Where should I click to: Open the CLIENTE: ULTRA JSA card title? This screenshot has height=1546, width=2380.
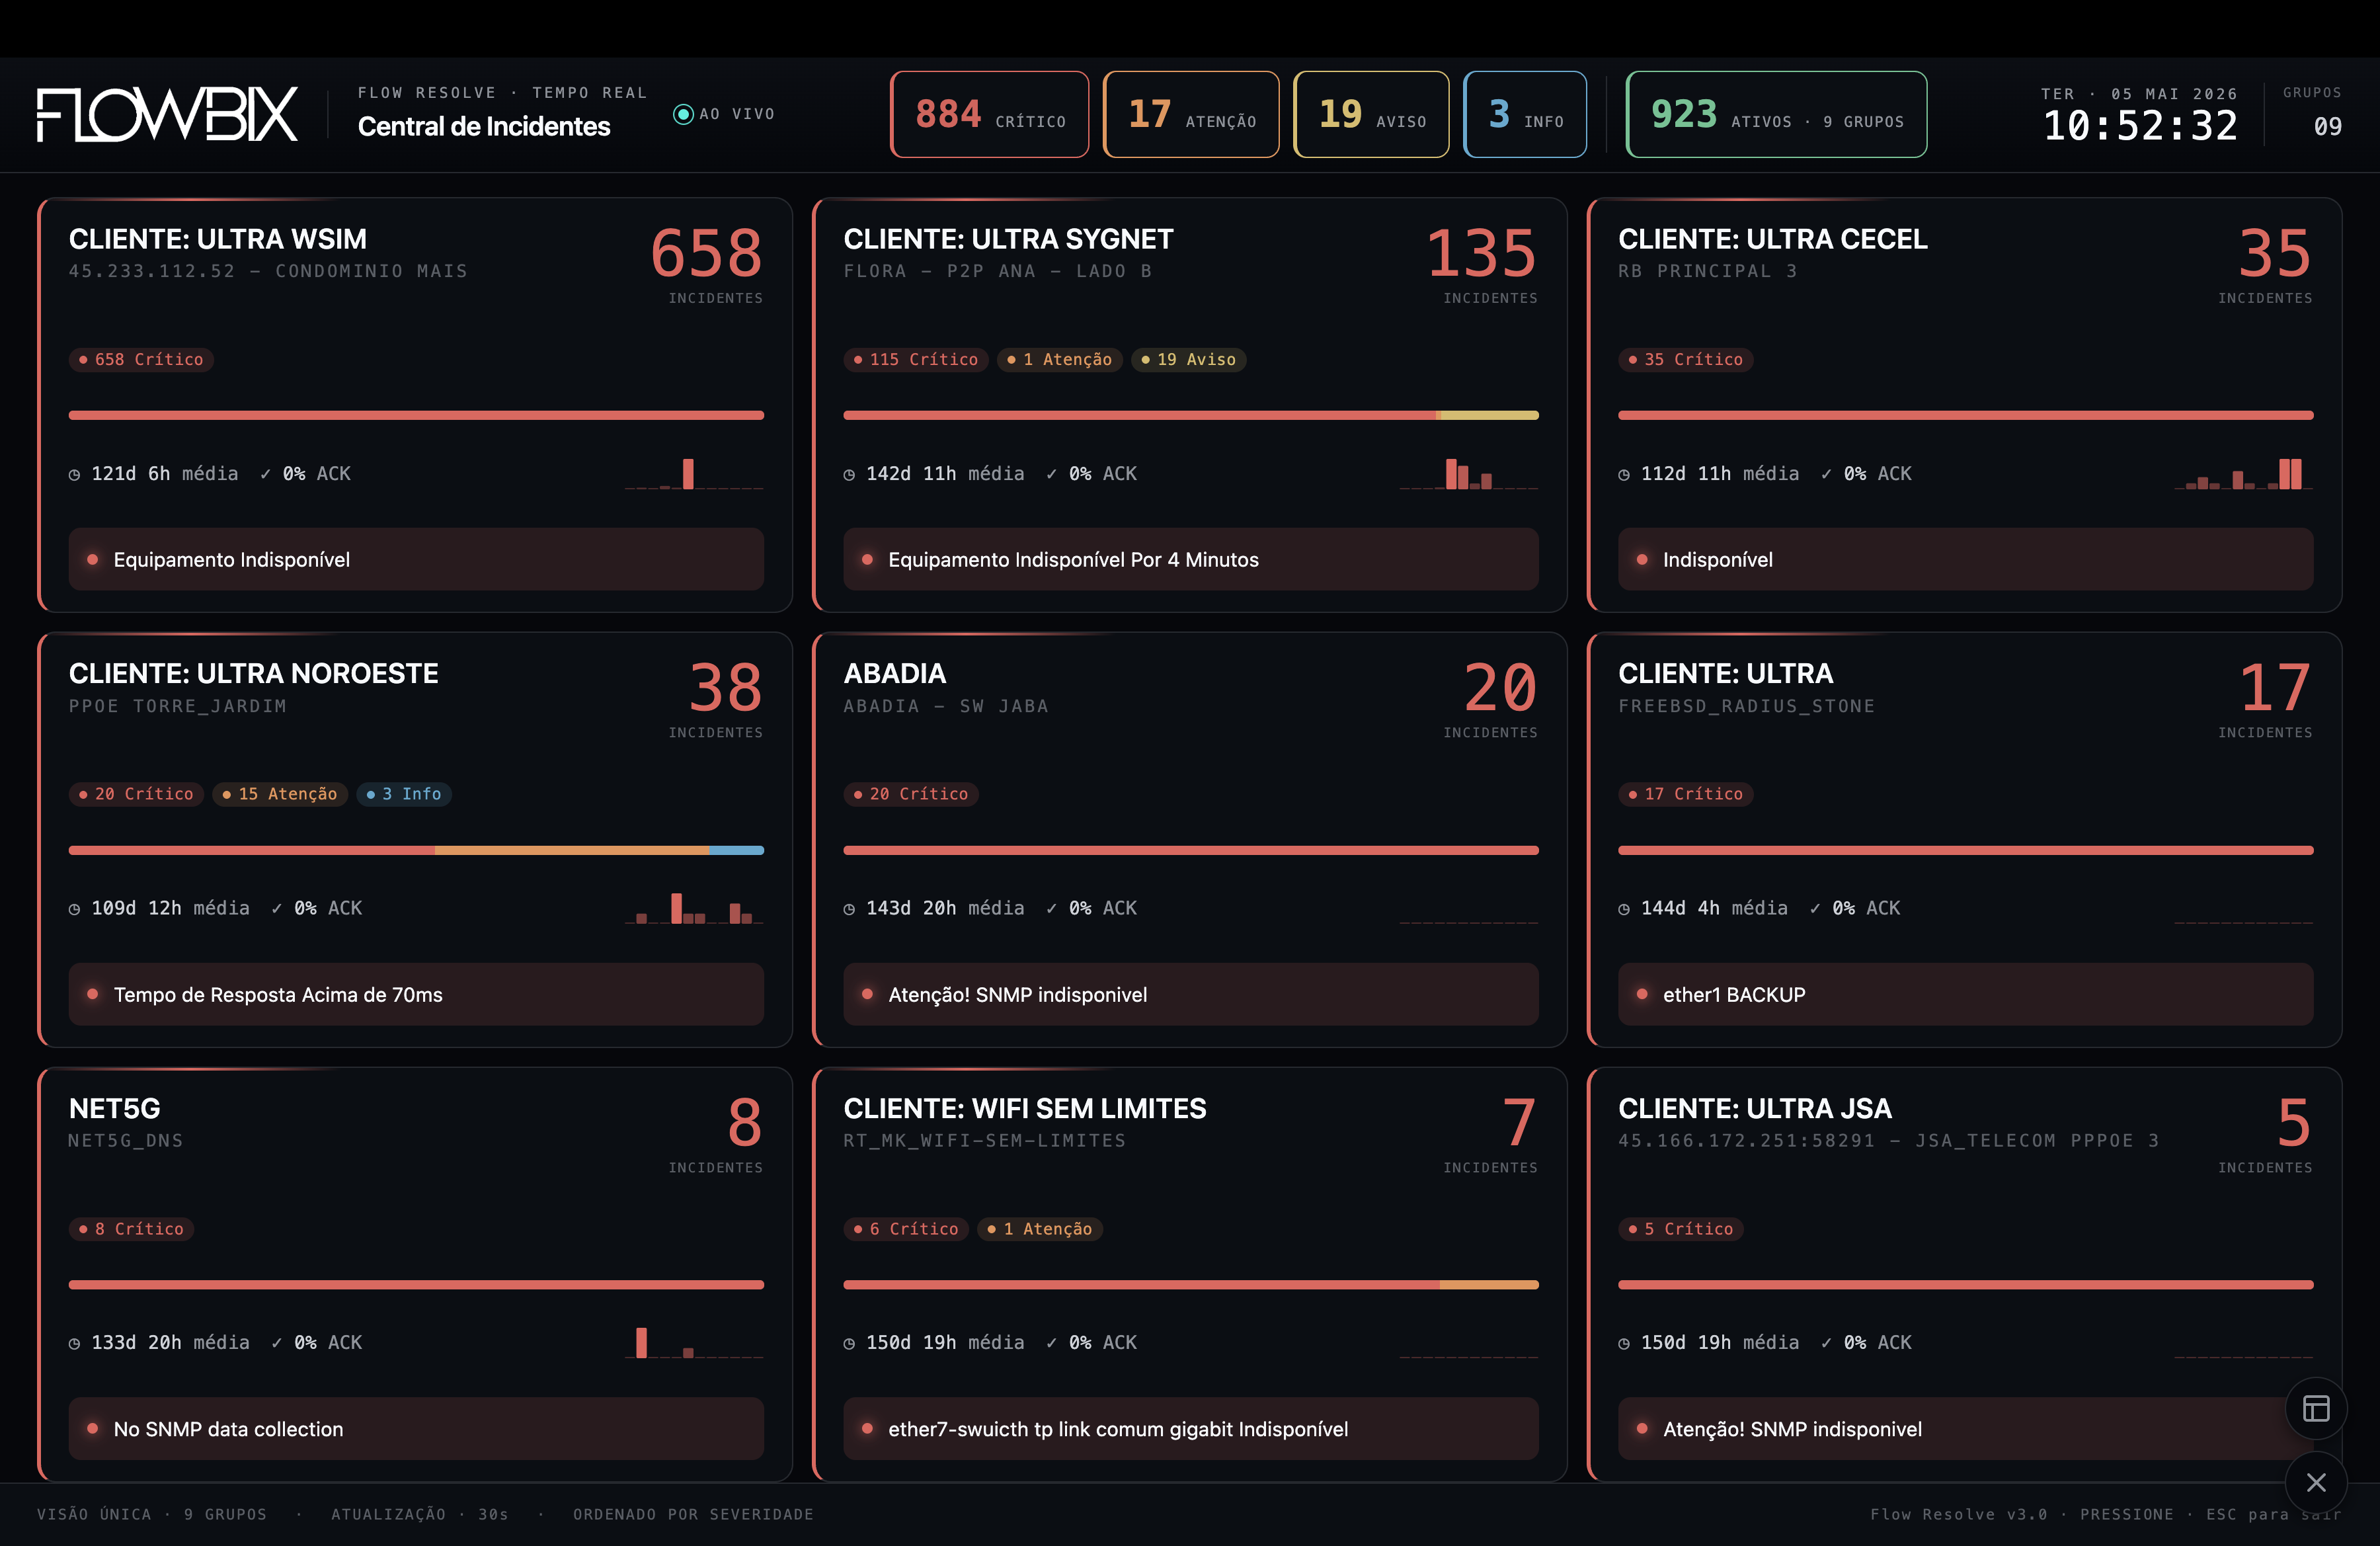tap(1755, 1108)
